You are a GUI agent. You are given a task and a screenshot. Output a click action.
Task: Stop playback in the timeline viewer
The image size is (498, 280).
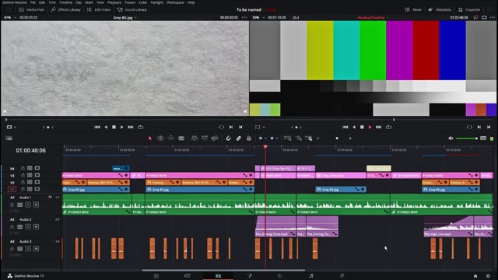coord(362,127)
